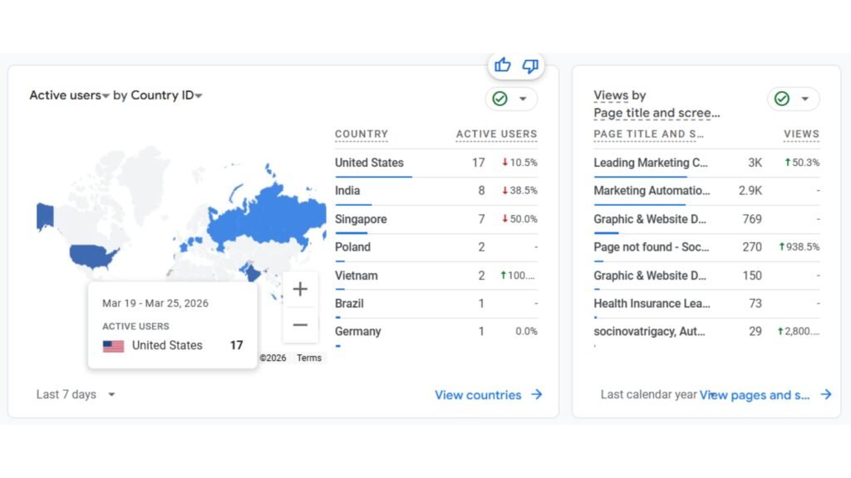This screenshot has height=478, width=851.
Task: Open the View pages and screens report
Action: [x=758, y=395]
